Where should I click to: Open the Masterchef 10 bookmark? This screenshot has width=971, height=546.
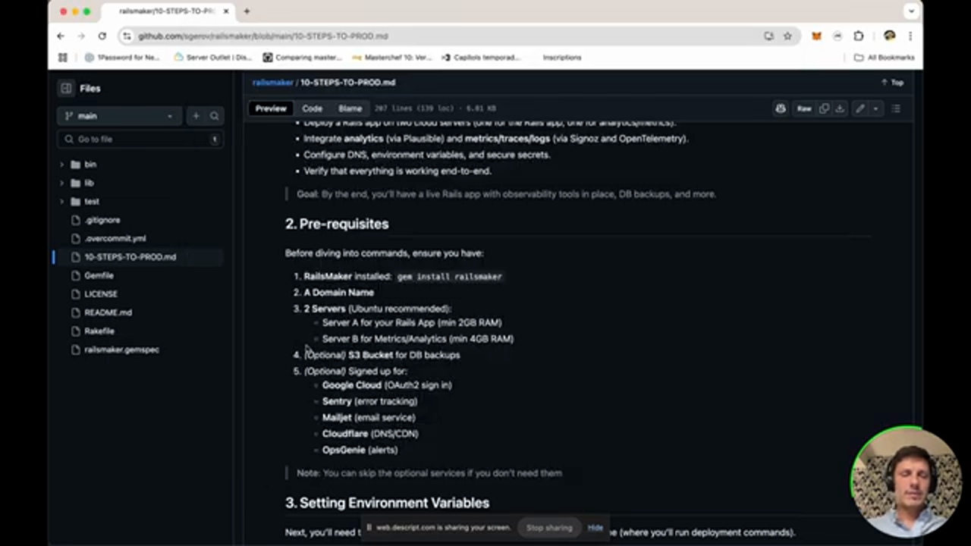point(392,58)
